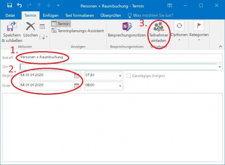Collapse the ribbon with the chevron arrow
The image size is (225, 165).
click(220, 46)
